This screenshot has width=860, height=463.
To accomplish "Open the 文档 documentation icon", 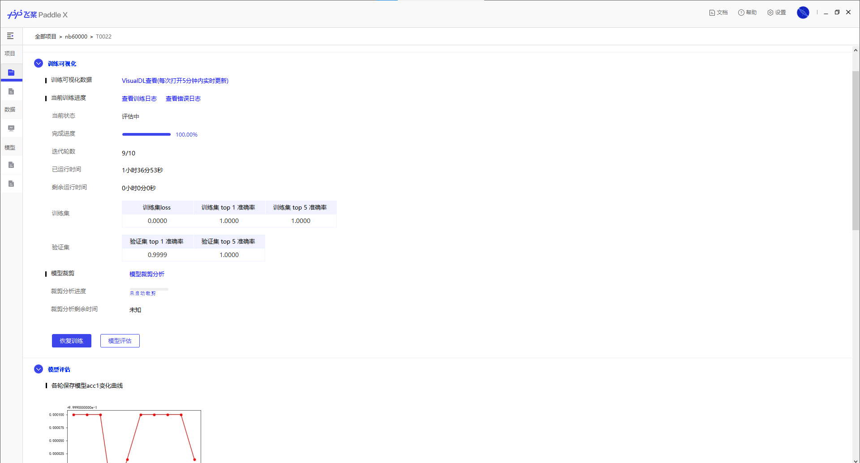I will [712, 13].
